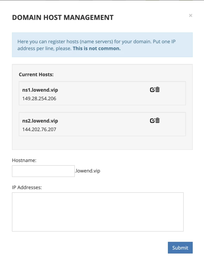Focus the Hostname input field
Image resolution: width=204 pixels, height=265 pixels.
(43, 171)
